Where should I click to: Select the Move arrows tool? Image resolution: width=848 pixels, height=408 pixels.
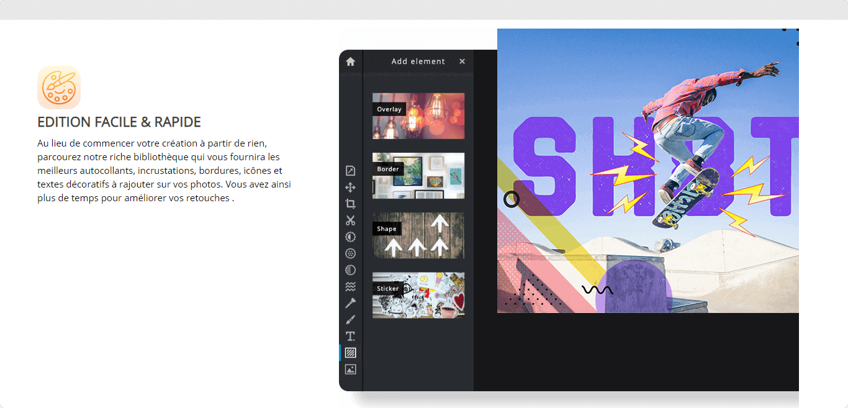pyautogui.click(x=350, y=188)
